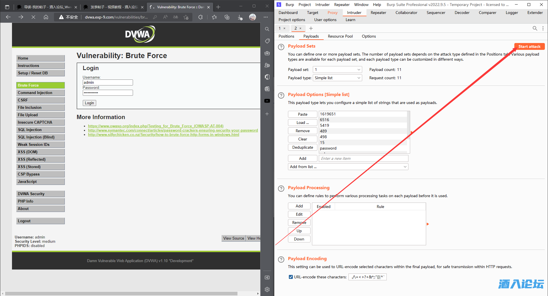Switch to the Positions tab
This screenshot has width=548, height=296.
click(286, 36)
